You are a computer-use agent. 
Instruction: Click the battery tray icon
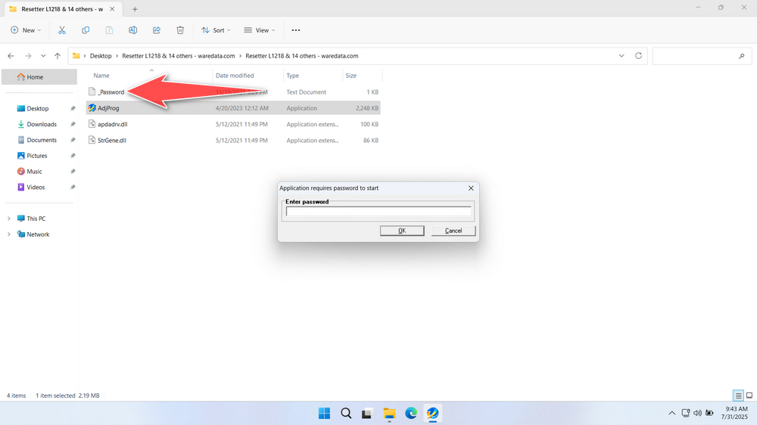(709, 413)
